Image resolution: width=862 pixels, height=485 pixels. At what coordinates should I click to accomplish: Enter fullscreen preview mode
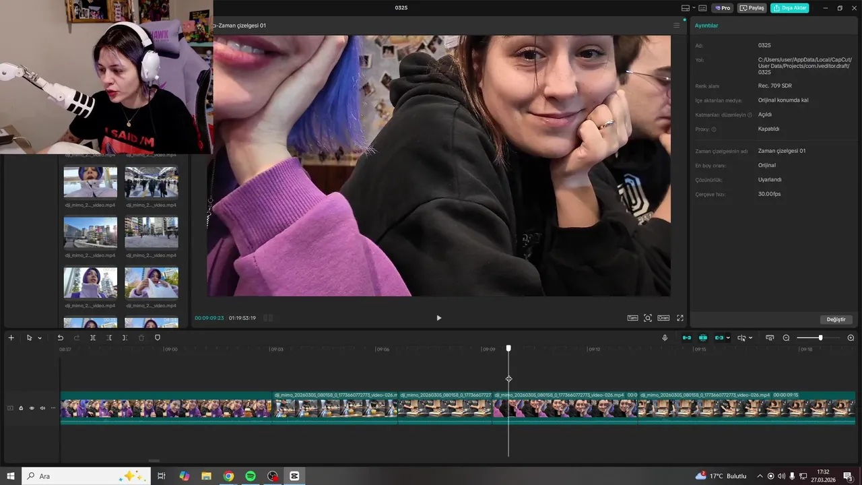680,318
